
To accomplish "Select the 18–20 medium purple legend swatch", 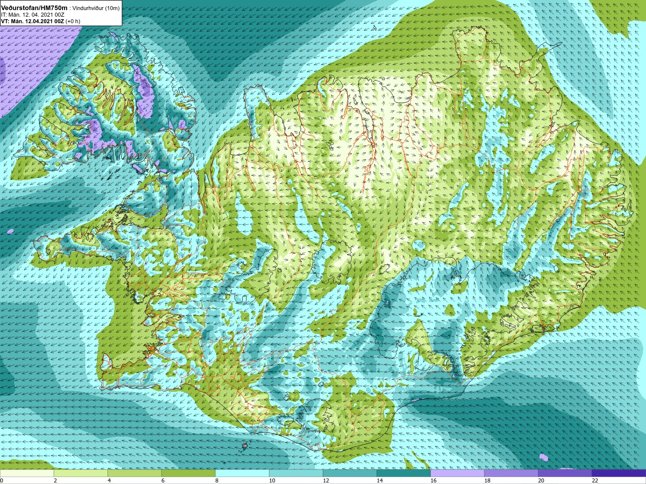I will coord(511,473).
